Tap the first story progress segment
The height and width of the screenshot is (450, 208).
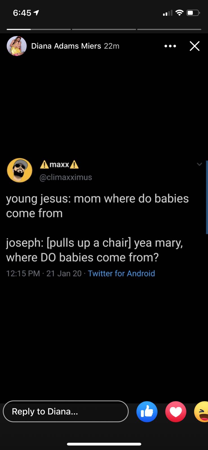(x=39, y=29)
